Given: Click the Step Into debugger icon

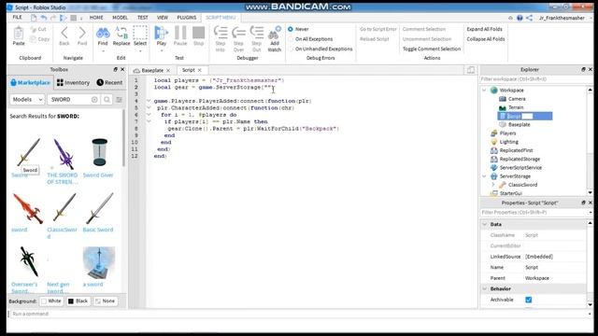Looking at the screenshot, I should (221, 33).
